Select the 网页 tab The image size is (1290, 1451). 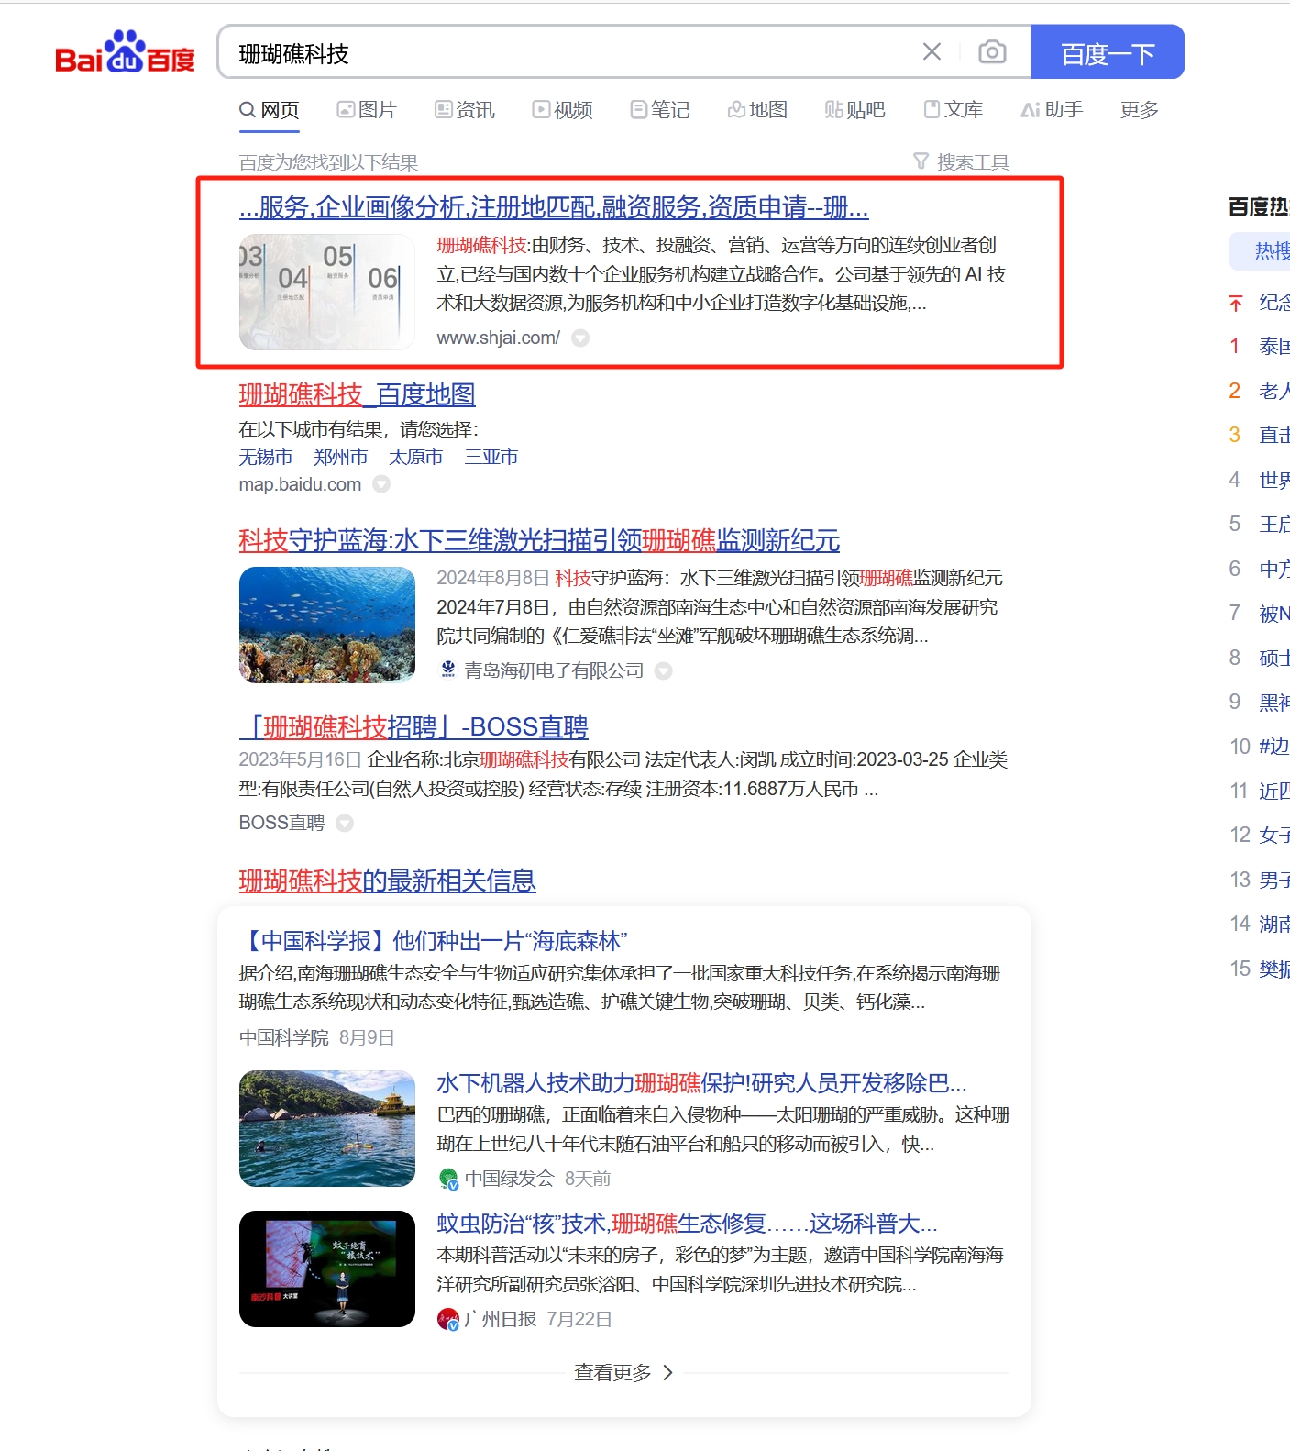pos(270,110)
